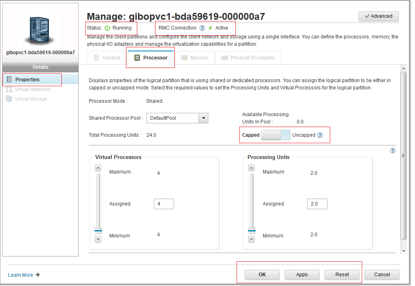Click the Running status text
Screen dimensions: 415x286
pyautogui.click(x=122, y=28)
